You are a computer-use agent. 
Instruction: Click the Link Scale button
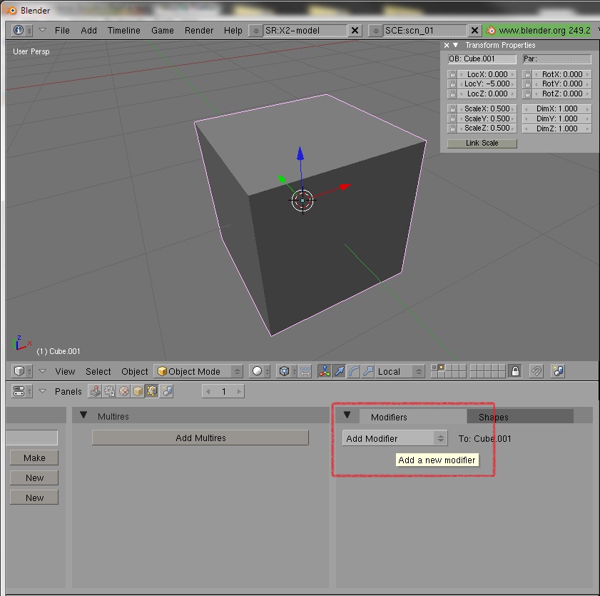tap(482, 143)
